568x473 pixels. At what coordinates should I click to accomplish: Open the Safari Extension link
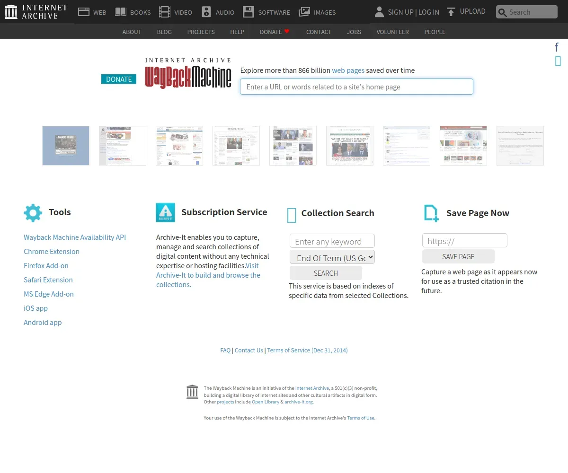(x=48, y=280)
